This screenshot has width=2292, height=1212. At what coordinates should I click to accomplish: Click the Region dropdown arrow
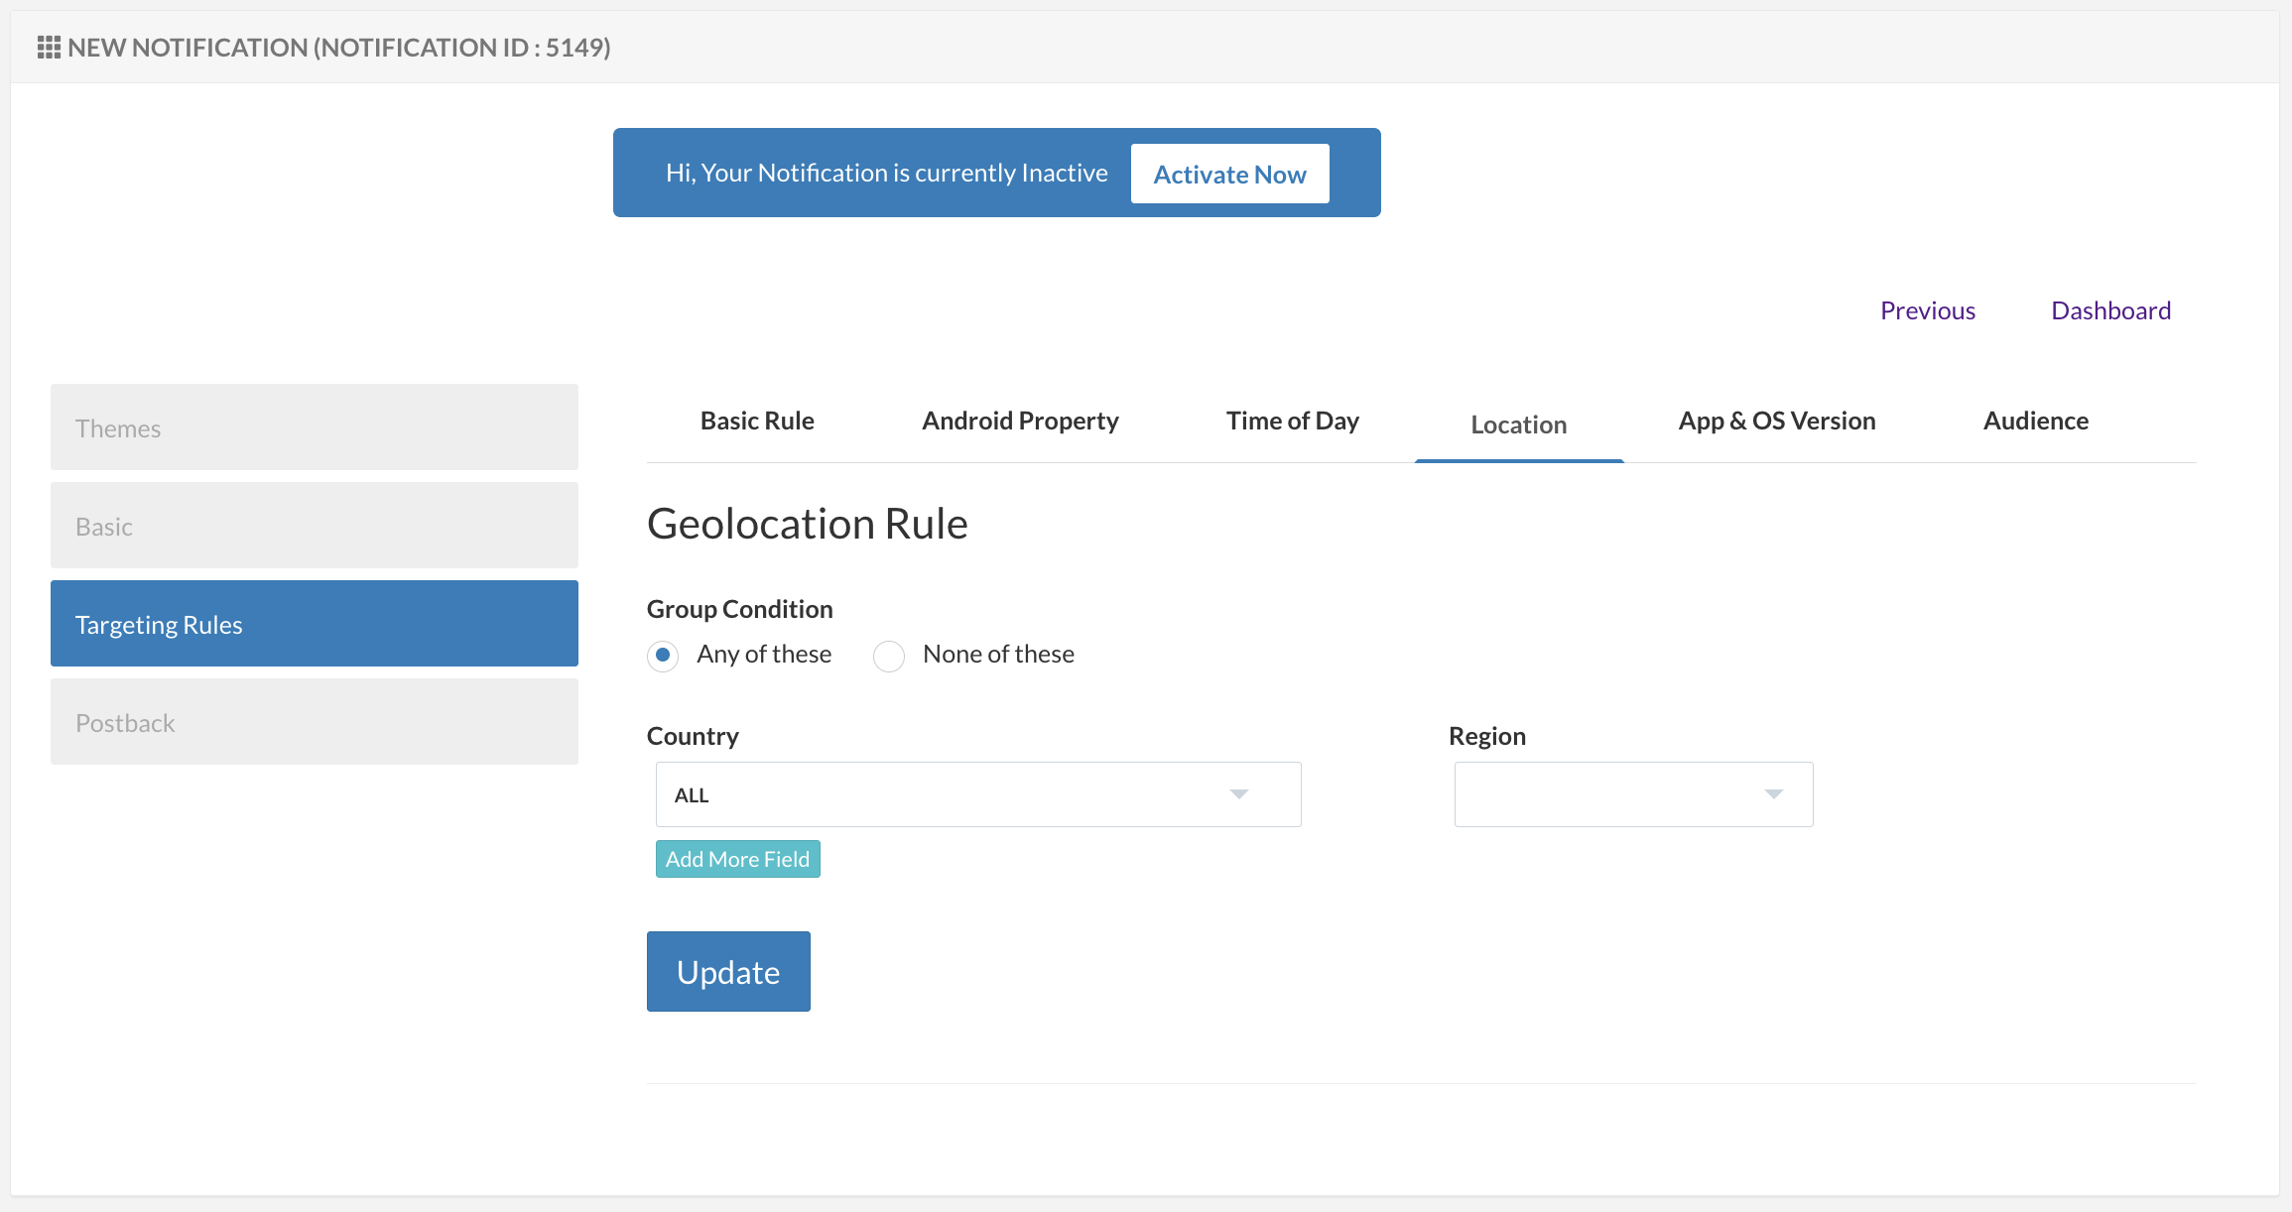1773,794
